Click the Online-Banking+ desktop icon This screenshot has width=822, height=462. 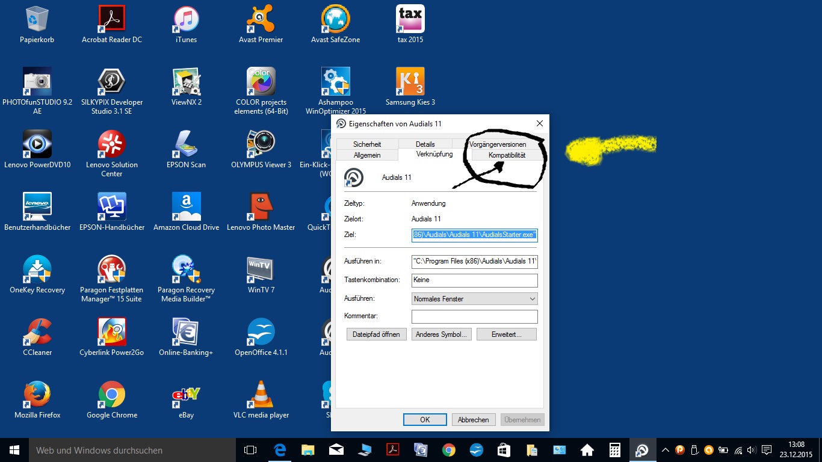tap(187, 337)
